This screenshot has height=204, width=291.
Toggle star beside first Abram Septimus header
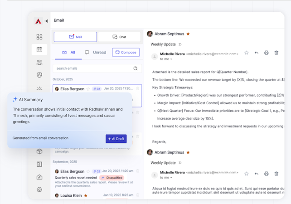(x=188, y=34)
